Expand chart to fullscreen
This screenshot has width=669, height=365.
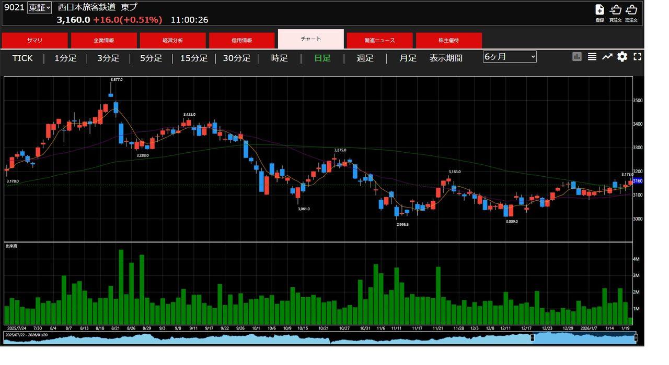[637, 57]
